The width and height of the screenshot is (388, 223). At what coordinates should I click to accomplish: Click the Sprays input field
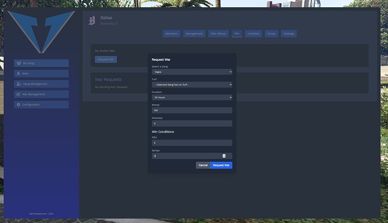pyautogui.click(x=192, y=156)
